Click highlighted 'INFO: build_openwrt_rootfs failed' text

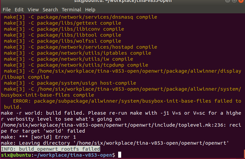point(50,149)
